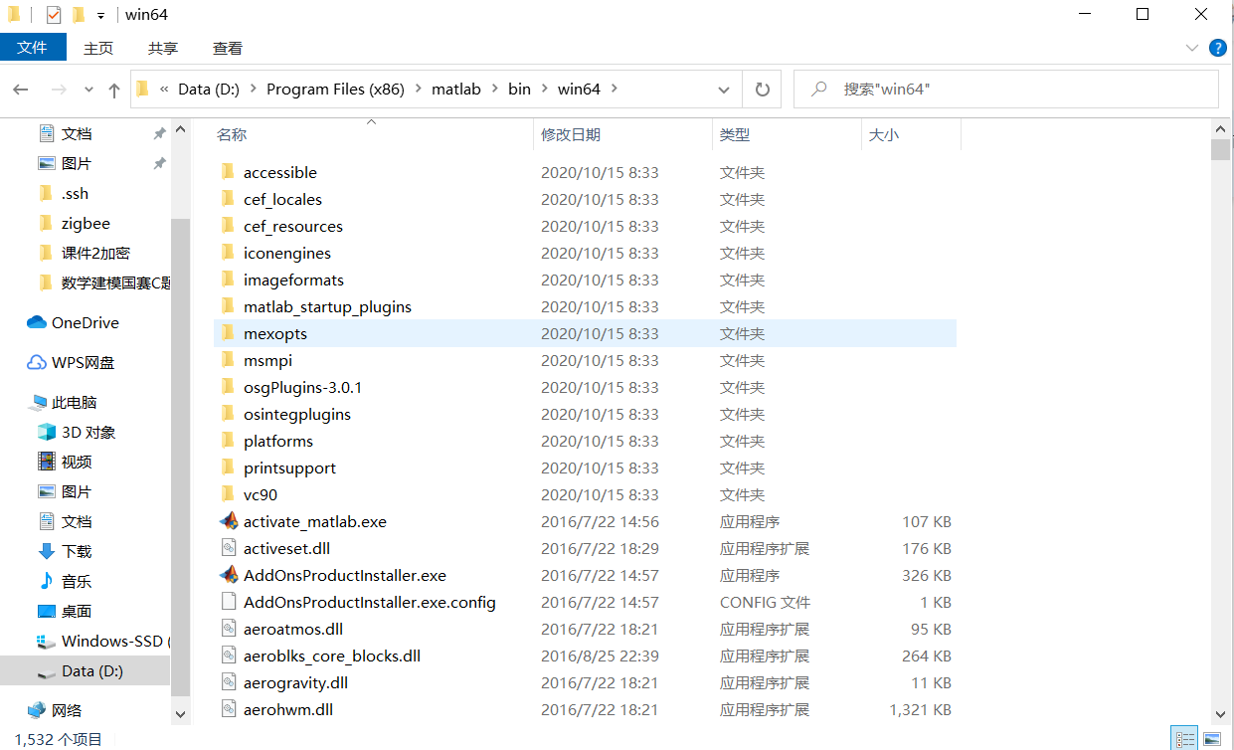Open the 主页 ribbon tab

(x=98, y=48)
